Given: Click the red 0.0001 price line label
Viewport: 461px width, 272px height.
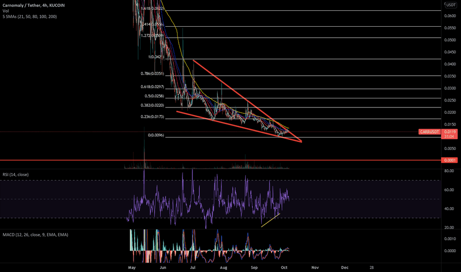Looking at the screenshot, I should (x=450, y=160).
